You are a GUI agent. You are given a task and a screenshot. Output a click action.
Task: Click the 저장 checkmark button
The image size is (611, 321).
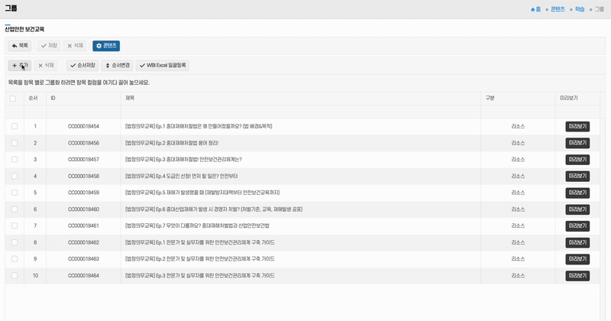(49, 47)
